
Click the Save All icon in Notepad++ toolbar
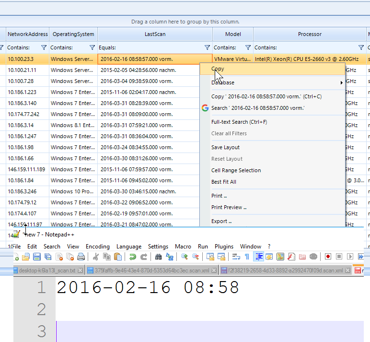tap(48, 257)
